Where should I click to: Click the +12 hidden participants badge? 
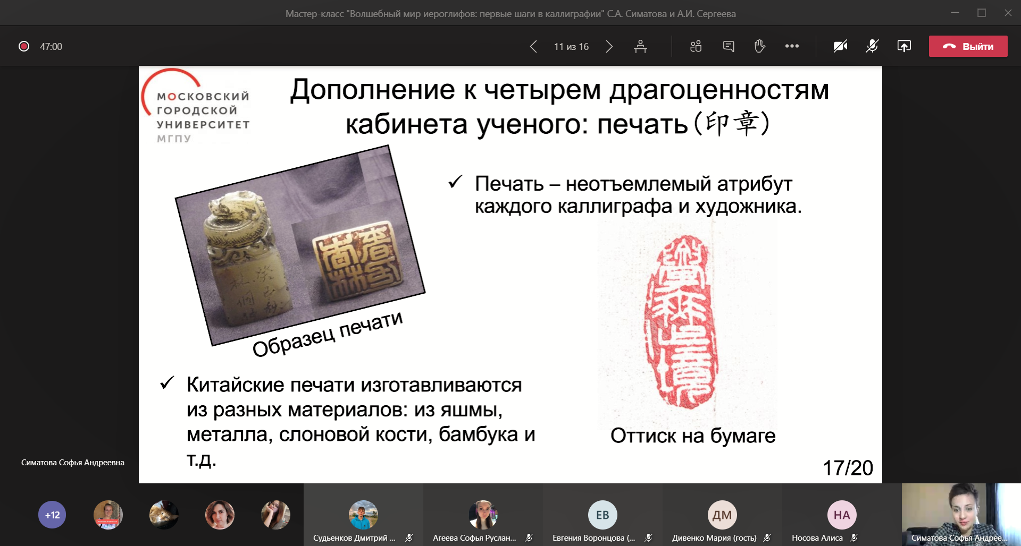[x=52, y=514]
